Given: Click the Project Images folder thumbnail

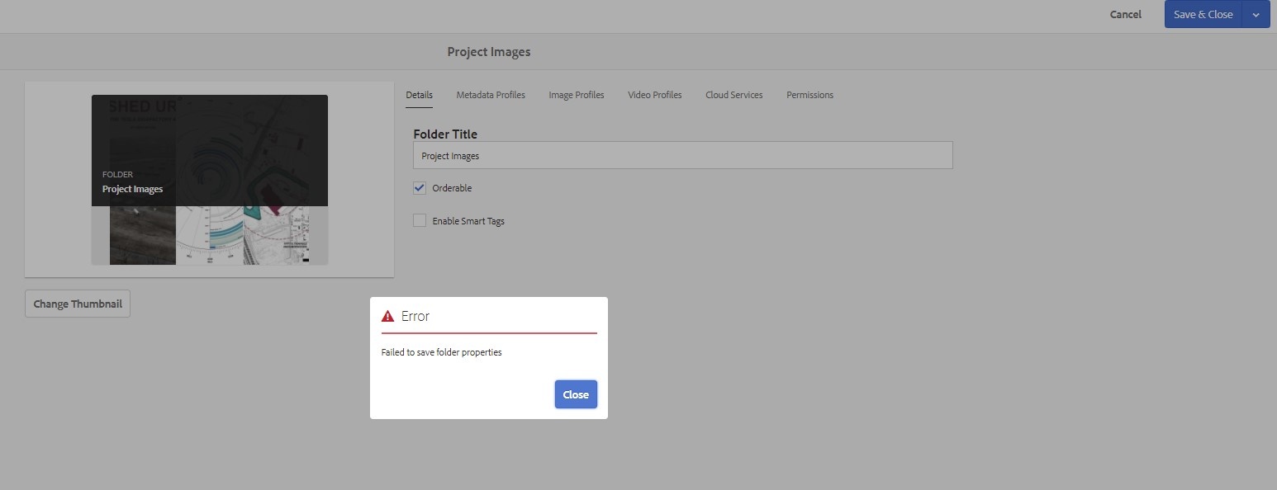Looking at the screenshot, I should click(x=209, y=180).
